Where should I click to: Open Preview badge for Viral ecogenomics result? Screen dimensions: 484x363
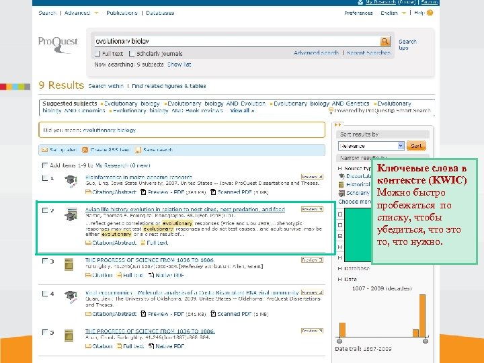[312, 292]
